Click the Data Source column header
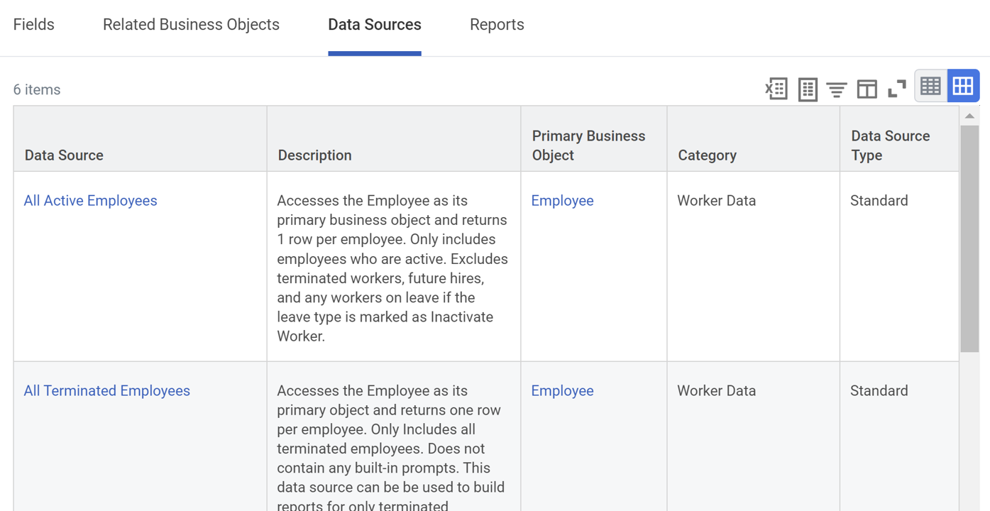 [140, 139]
